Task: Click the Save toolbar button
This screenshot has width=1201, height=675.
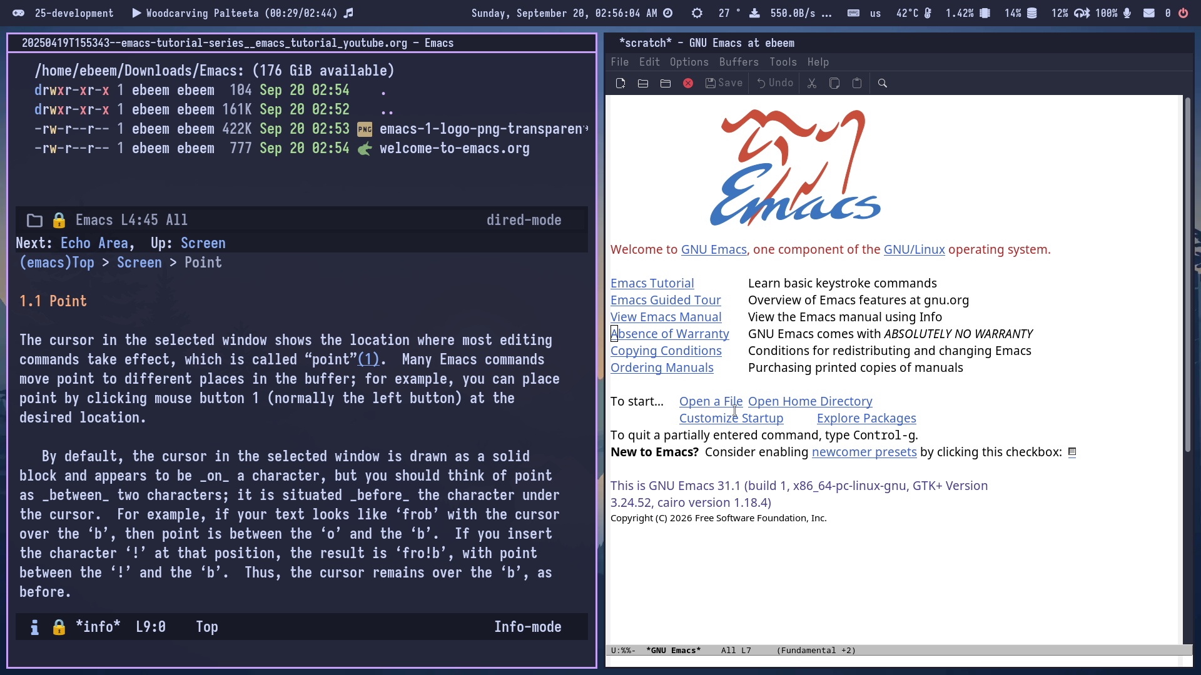Action: [x=724, y=83]
